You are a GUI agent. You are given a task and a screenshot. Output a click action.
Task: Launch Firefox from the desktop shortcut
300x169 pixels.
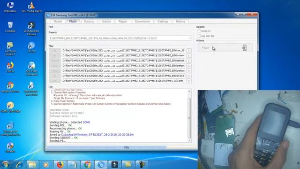pyautogui.click(x=10, y=67)
